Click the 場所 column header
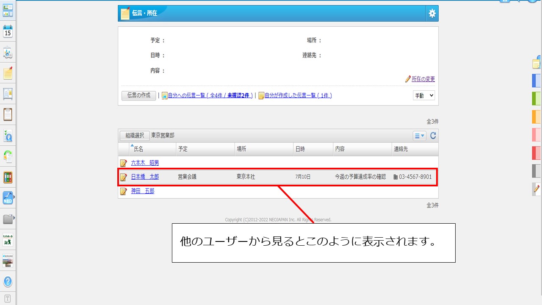Image resolution: width=542 pixels, height=305 pixels. pyautogui.click(x=241, y=149)
